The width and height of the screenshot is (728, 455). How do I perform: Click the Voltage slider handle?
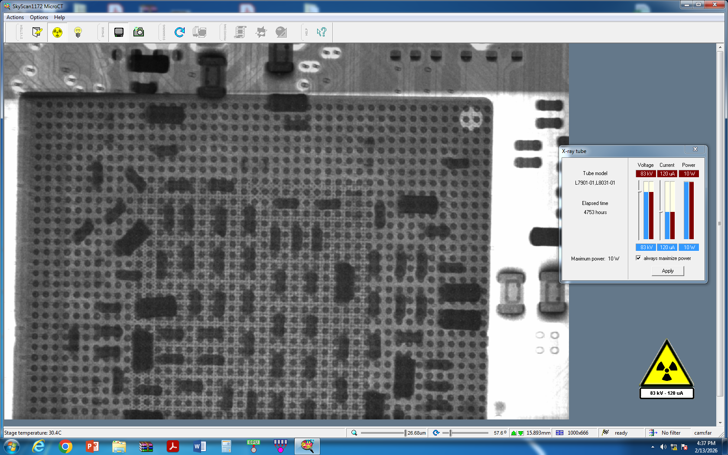639,191
